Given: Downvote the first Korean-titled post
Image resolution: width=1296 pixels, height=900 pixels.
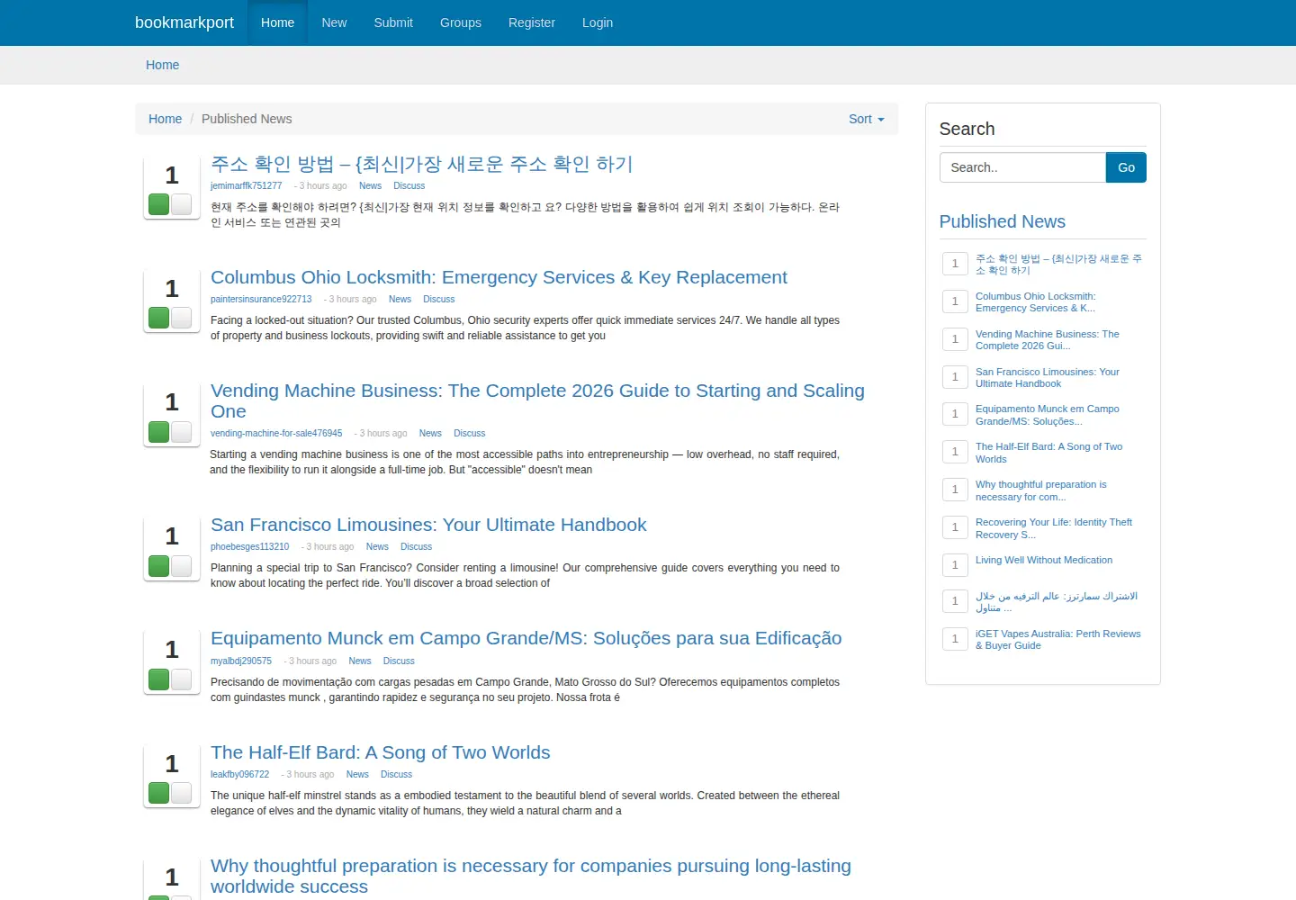Looking at the screenshot, I should coord(182,204).
